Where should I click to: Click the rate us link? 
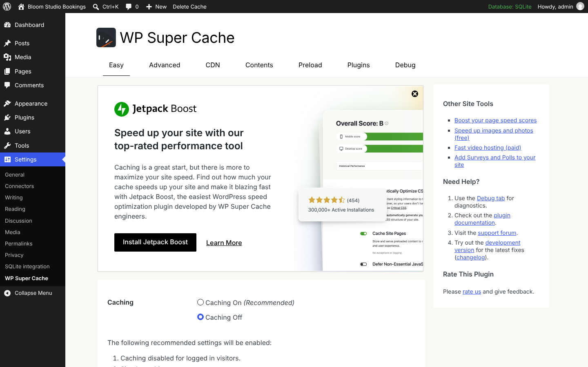pyautogui.click(x=472, y=292)
